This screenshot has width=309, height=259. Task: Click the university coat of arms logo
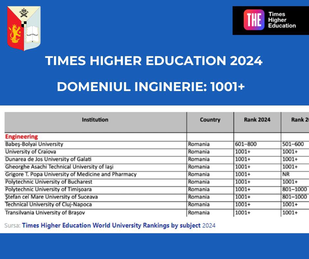(x=24, y=29)
